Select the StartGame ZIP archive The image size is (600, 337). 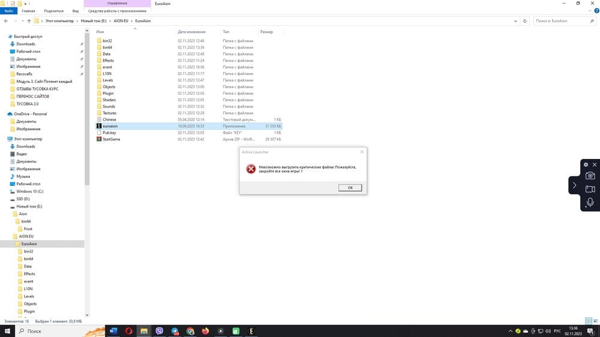click(111, 139)
